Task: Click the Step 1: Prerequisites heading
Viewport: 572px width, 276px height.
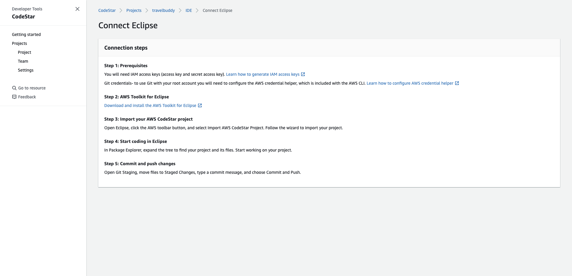Action: click(x=126, y=66)
